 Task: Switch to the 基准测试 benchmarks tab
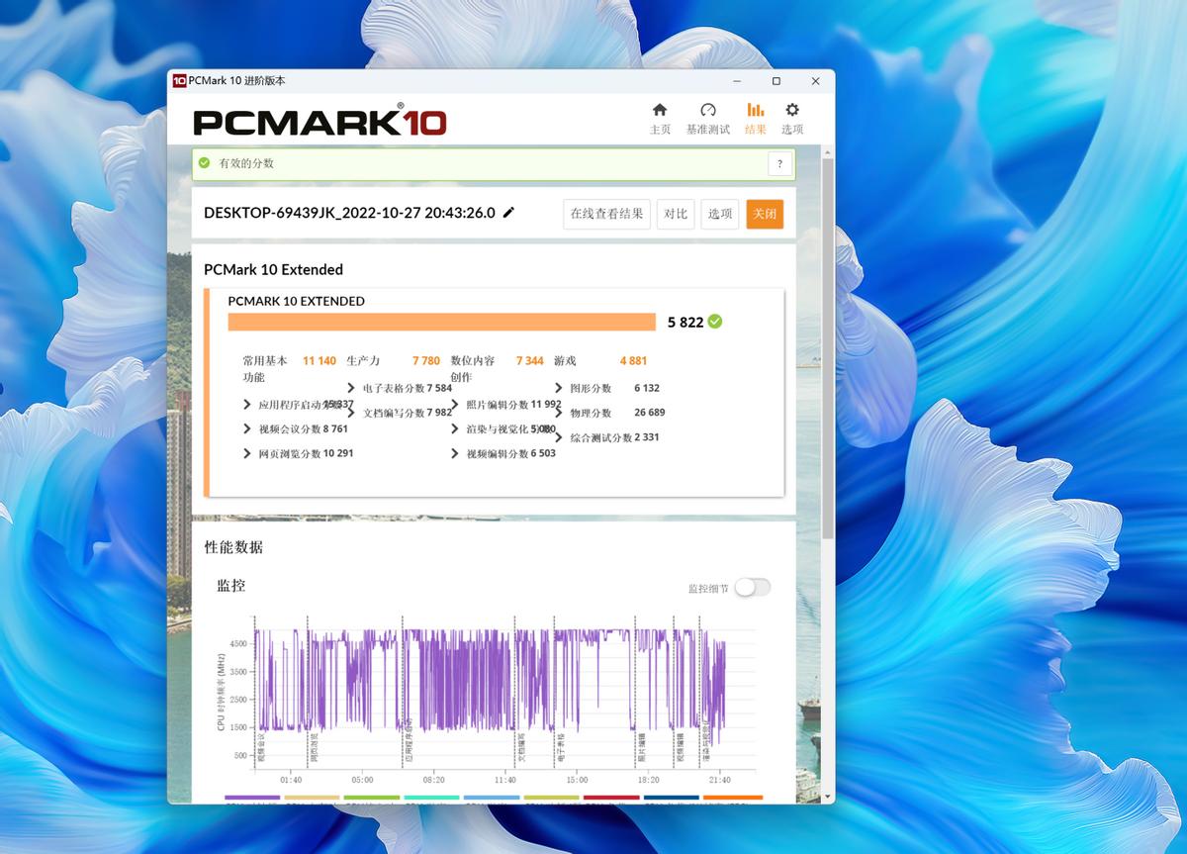tap(707, 118)
